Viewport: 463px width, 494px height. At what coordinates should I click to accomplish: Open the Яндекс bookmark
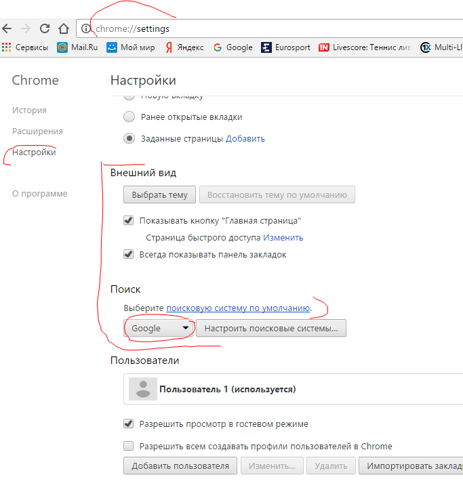point(184,47)
